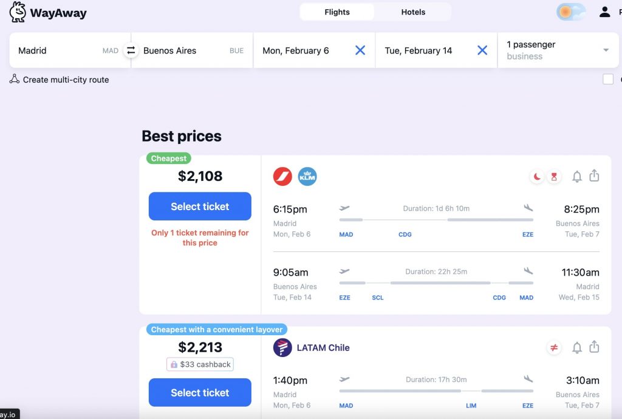Image resolution: width=622 pixels, height=419 pixels.
Task: Open the user profile icon
Action: [x=604, y=12]
